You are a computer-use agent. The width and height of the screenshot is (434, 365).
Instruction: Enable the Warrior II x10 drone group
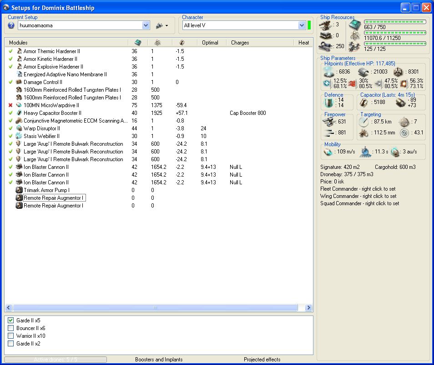11,336
